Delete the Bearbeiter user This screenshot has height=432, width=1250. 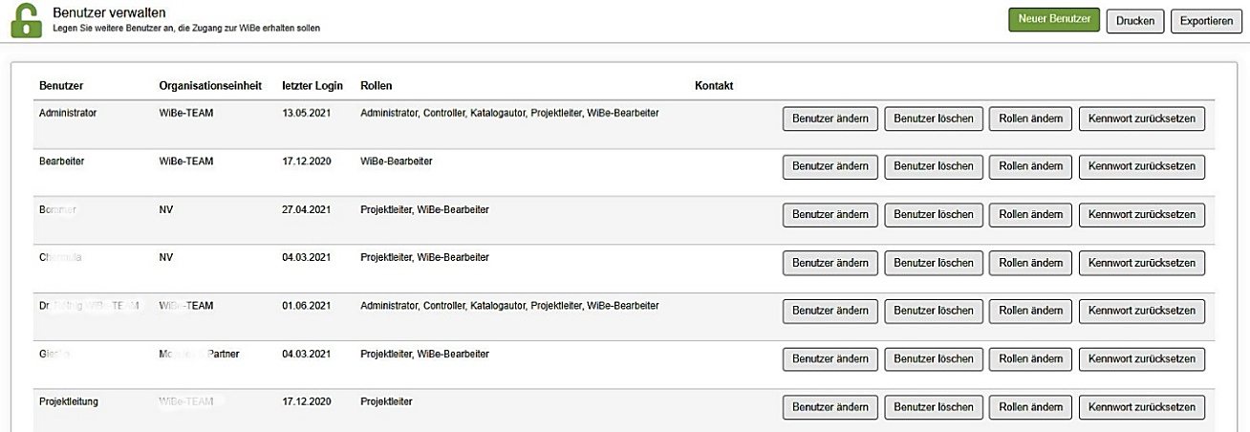[933, 167]
